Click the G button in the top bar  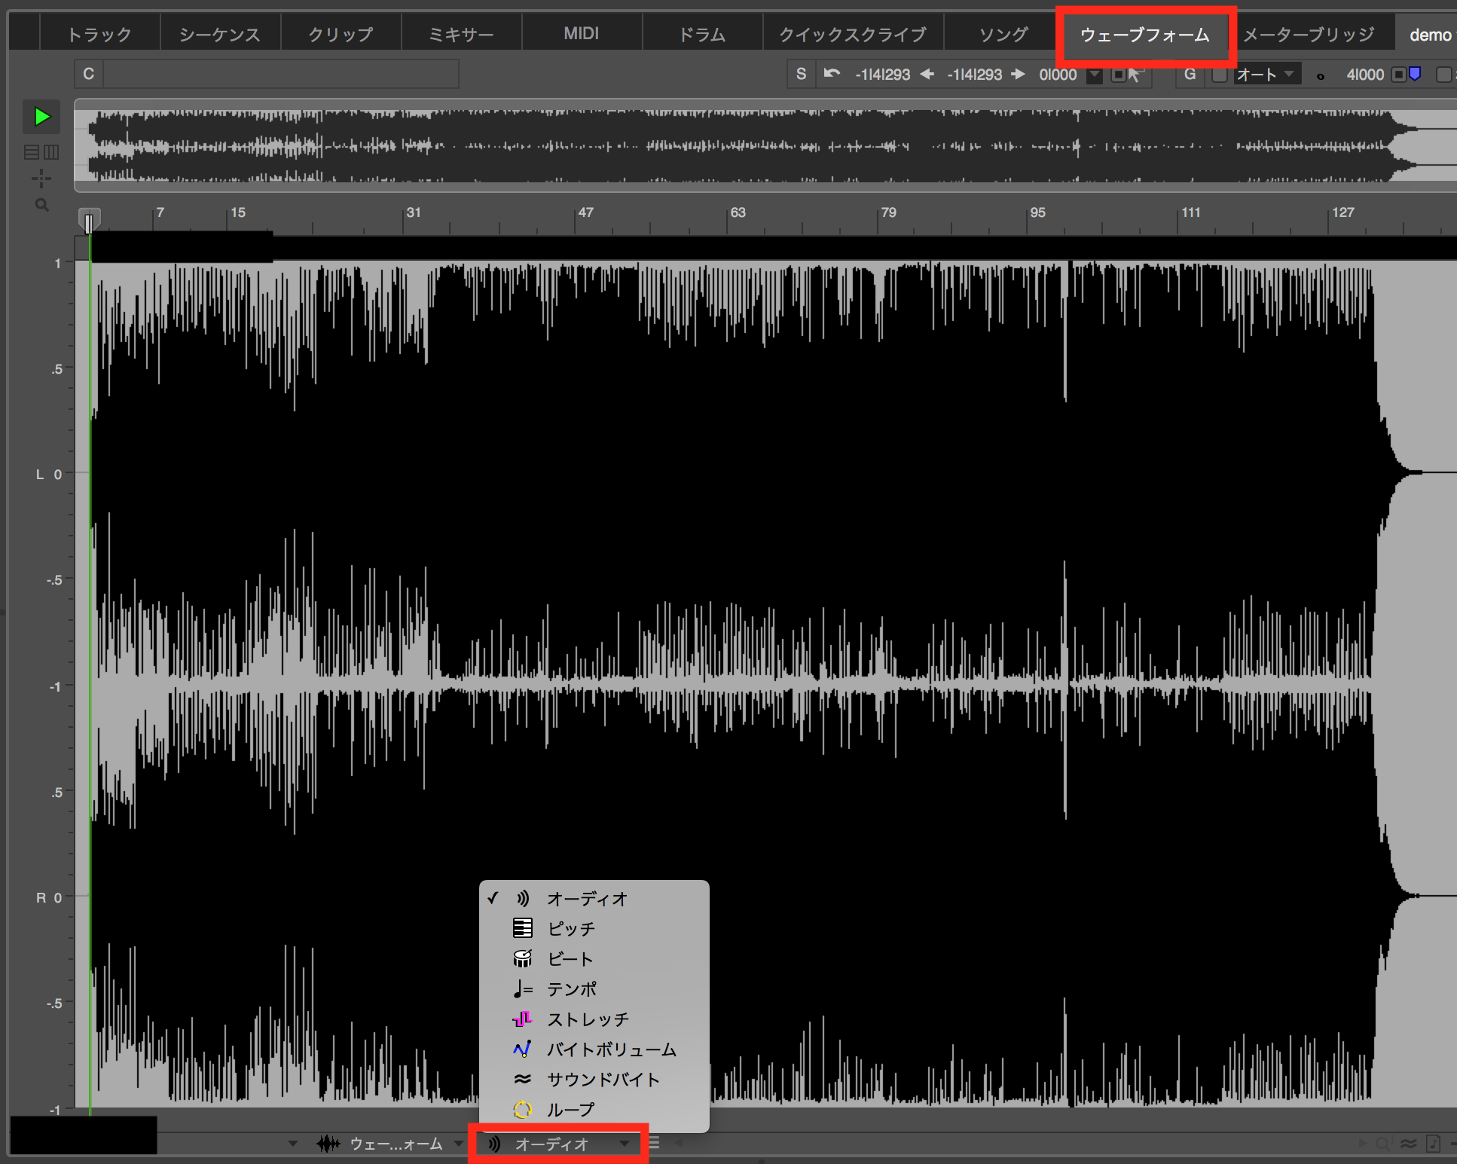pyautogui.click(x=1190, y=74)
